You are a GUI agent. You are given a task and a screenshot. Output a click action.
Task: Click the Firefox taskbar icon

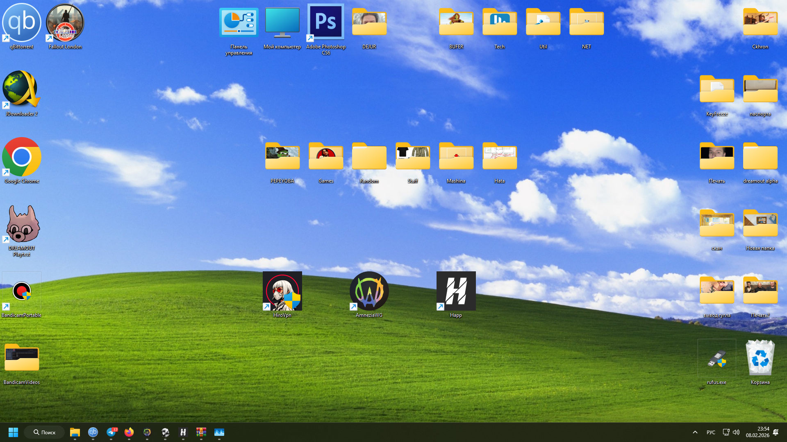(129, 432)
